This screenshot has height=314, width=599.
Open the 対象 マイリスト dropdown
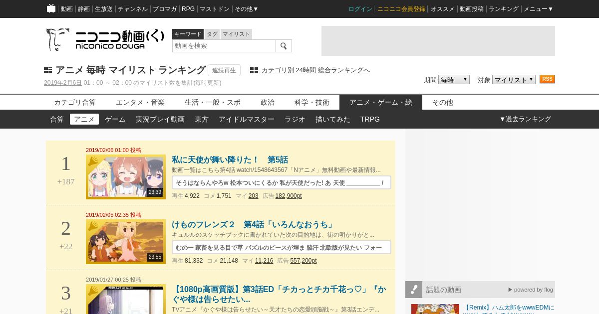[x=514, y=80]
